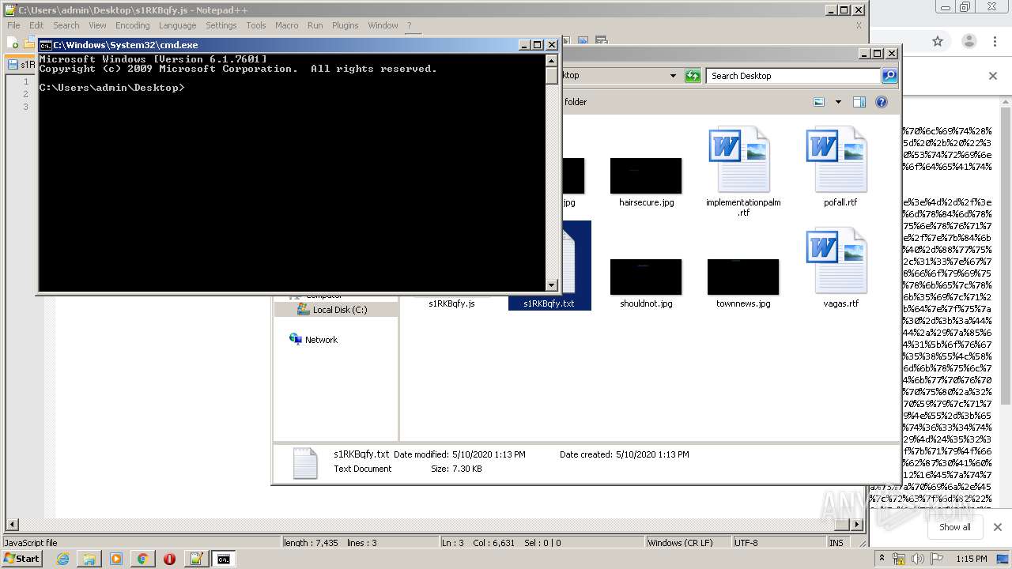Select the s1RKBqfy.txt file
Viewport: 1012px width, 569px height.
coord(549,303)
